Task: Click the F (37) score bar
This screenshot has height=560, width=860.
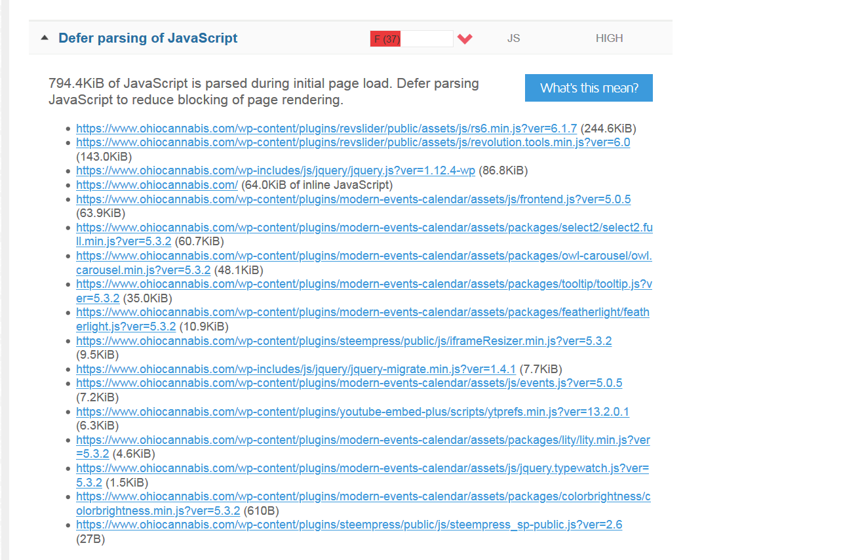Action: pos(411,39)
